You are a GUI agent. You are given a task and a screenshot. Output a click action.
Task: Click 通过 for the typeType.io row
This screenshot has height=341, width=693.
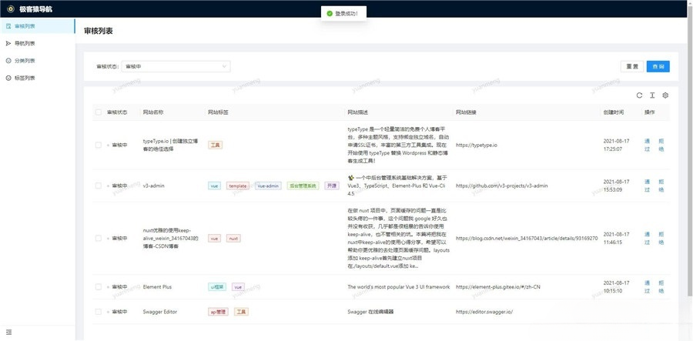click(647, 145)
